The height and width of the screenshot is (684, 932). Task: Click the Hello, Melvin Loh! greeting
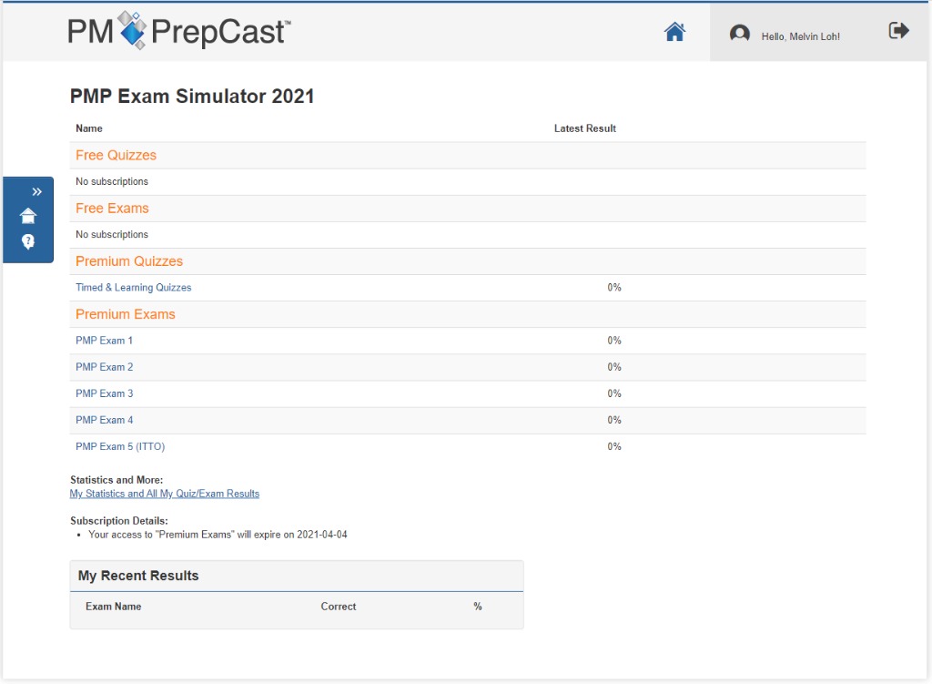[x=800, y=36]
